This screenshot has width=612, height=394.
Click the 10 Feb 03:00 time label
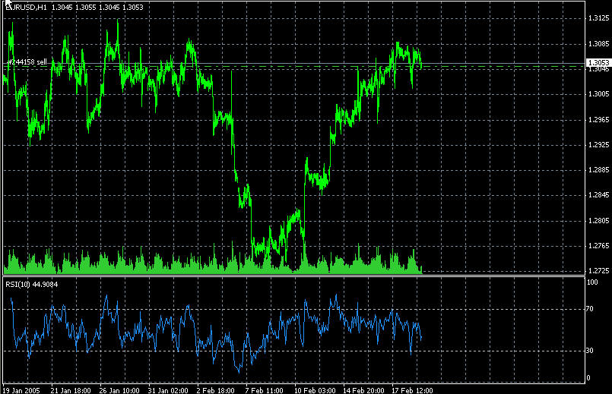(x=315, y=389)
